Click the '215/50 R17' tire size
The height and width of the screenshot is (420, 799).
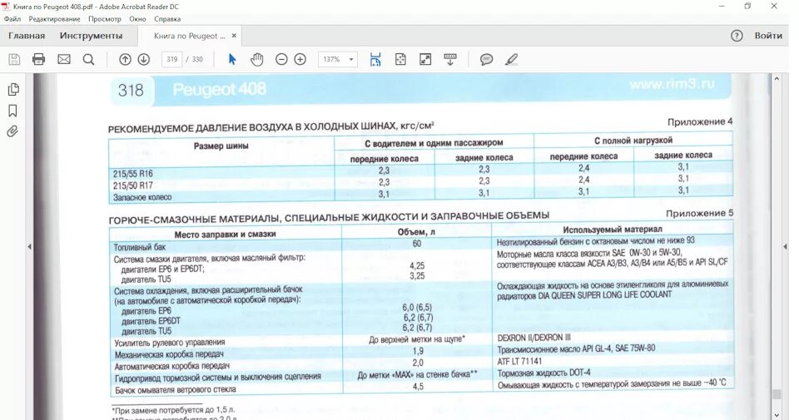133,185
